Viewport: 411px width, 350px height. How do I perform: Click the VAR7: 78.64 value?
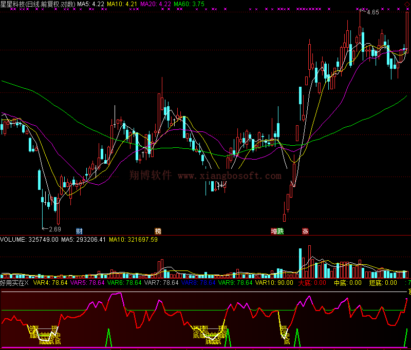click(x=161, y=283)
